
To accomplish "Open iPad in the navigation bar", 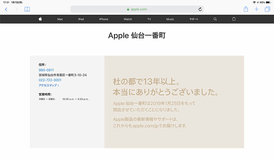I will click(81, 19).
